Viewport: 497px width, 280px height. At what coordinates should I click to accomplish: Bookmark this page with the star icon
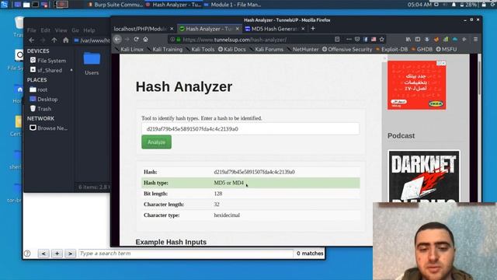point(382,40)
